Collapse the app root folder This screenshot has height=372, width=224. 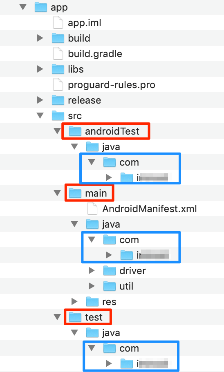(x=23, y=7)
